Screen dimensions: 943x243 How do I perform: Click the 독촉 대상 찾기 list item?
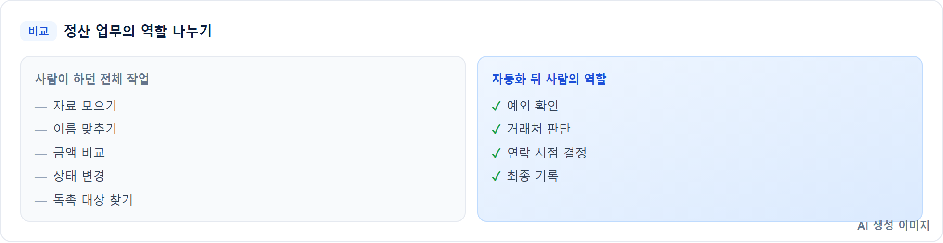pyautogui.click(x=93, y=200)
